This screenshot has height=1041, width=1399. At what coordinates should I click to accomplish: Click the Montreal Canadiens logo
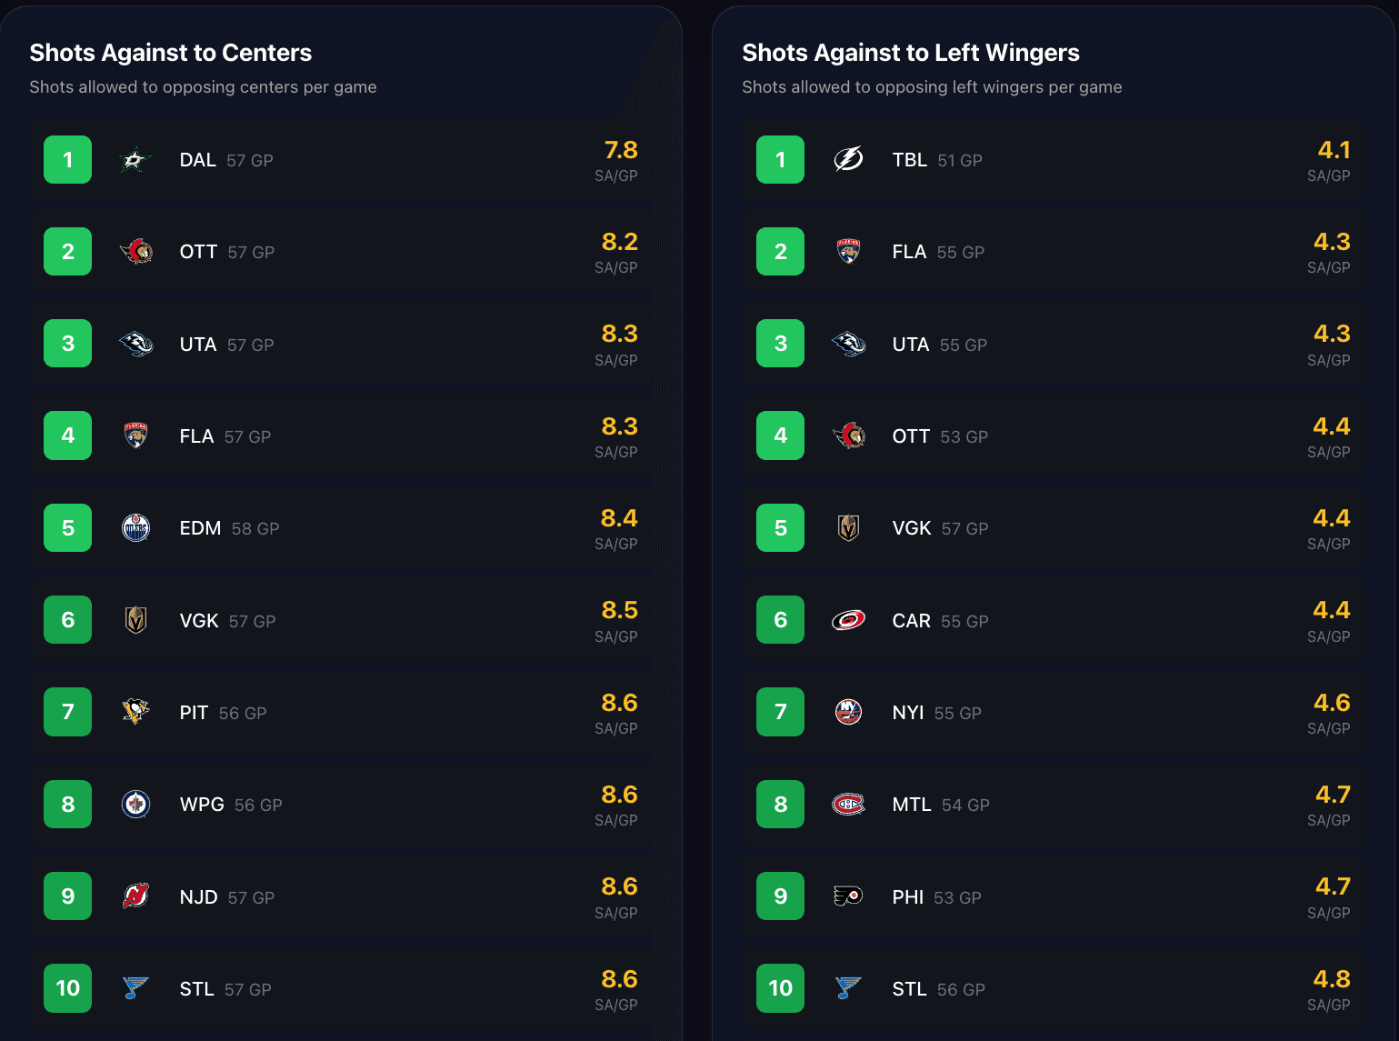tap(848, 805)
